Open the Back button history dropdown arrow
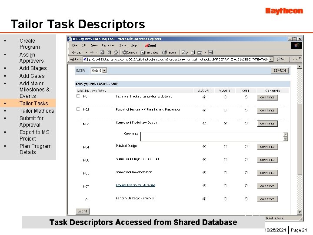This screenshot has width=313, height=235. (87, 52)
